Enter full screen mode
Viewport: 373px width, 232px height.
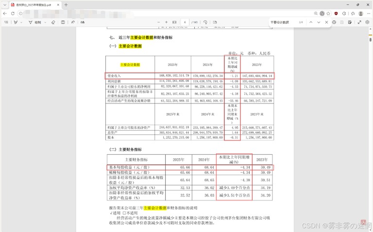click(359, 22)
